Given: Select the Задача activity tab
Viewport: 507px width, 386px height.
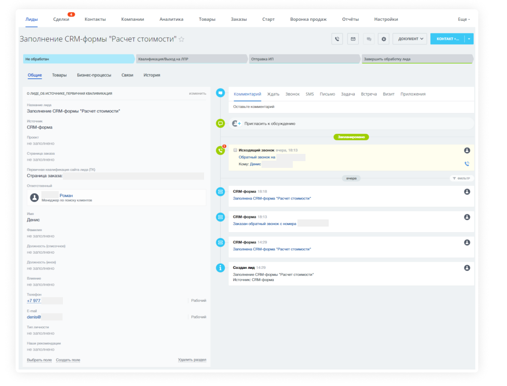Looking at the screenshot, I should coord(348,94).
